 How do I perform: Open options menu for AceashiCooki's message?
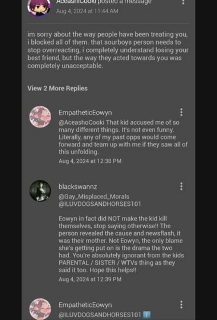[x=183, y=2]
